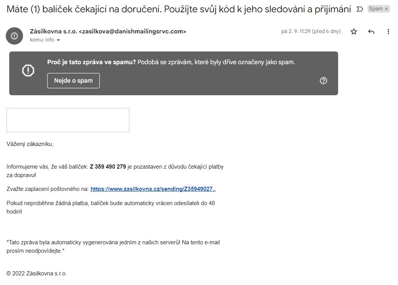Screen dimensions: 398x285
Task: Expand recipient details arrow next to 'komu: info'
Action: click(x=58, y=40)
